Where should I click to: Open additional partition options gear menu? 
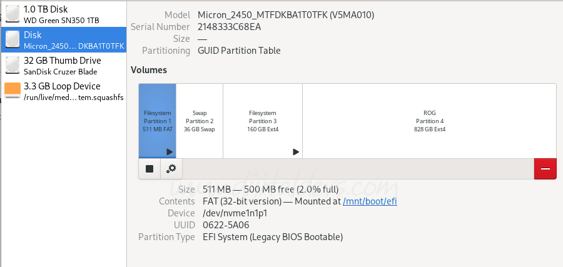click(x=171, y=169)
